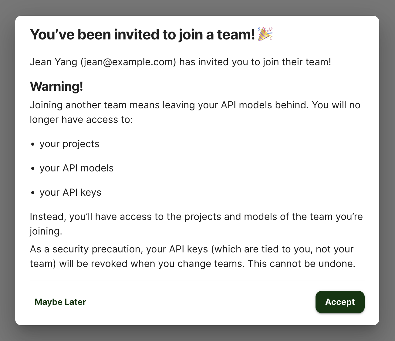Click the party popper emoji in title
This screenshot has height=341, width=395.
265,34
